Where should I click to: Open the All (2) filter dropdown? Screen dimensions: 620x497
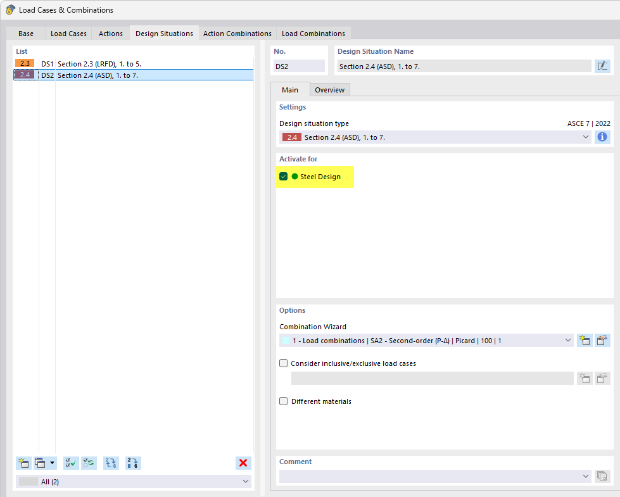tap(246, 481)
